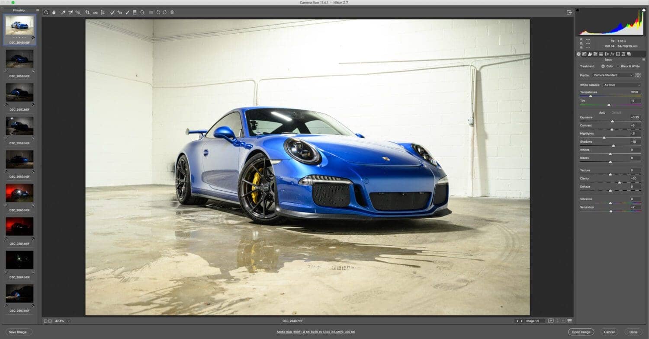
Task: Select the DSC_2667.NEF thumbnail in filmstrip
Action: coord(19,294)
